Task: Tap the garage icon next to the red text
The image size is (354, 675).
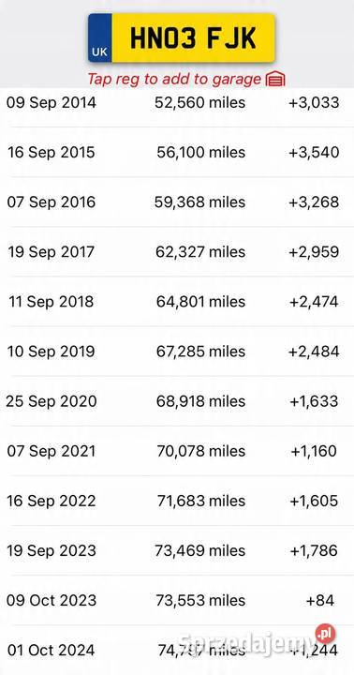Action: (275, 79)
